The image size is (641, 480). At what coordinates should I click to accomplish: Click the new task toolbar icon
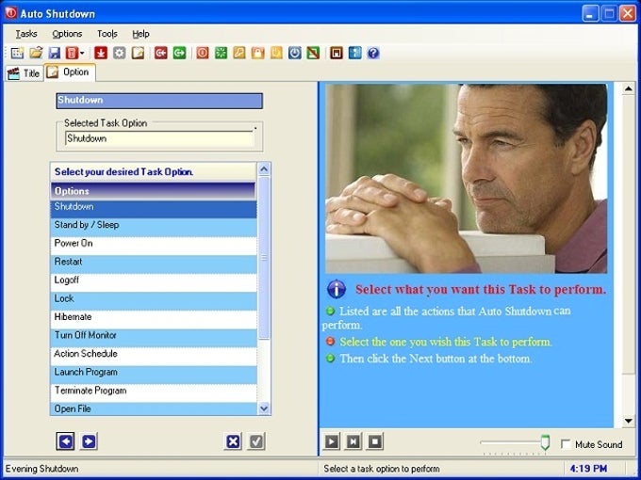pyautogui.click(x=17, y=53)
